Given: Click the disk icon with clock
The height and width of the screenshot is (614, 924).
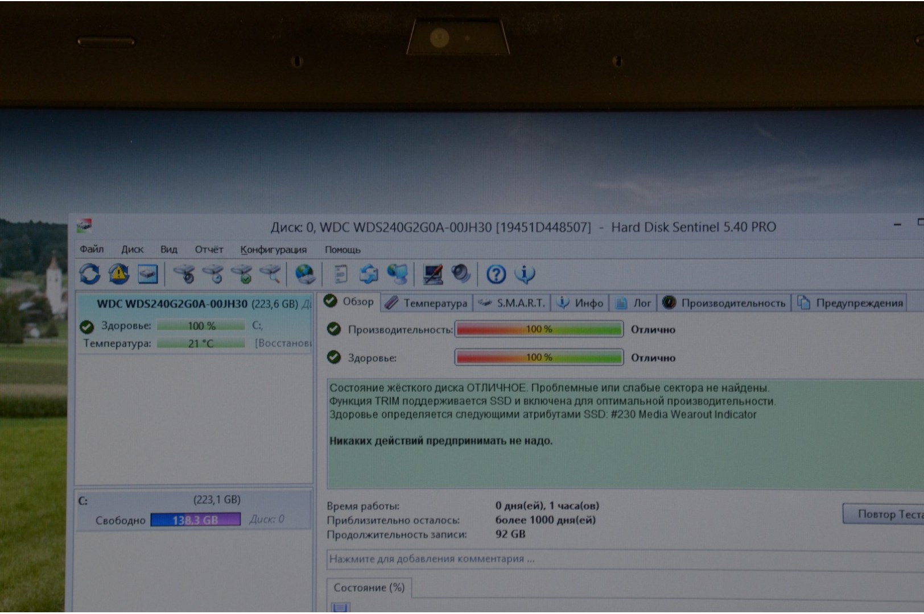Looking at the screenshot, I should (213, 274).
